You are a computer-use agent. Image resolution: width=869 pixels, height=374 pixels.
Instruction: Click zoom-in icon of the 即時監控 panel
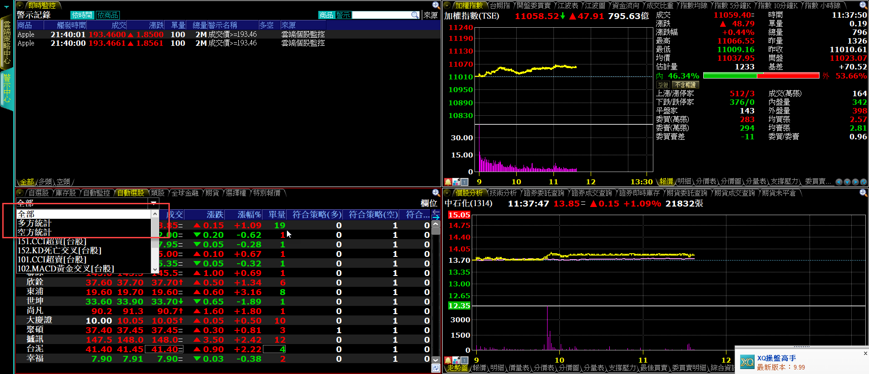436,5
